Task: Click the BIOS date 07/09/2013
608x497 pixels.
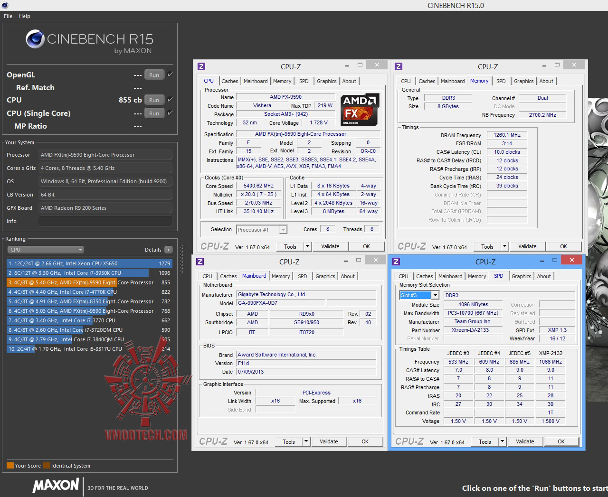Action: (x=306, y=372)
